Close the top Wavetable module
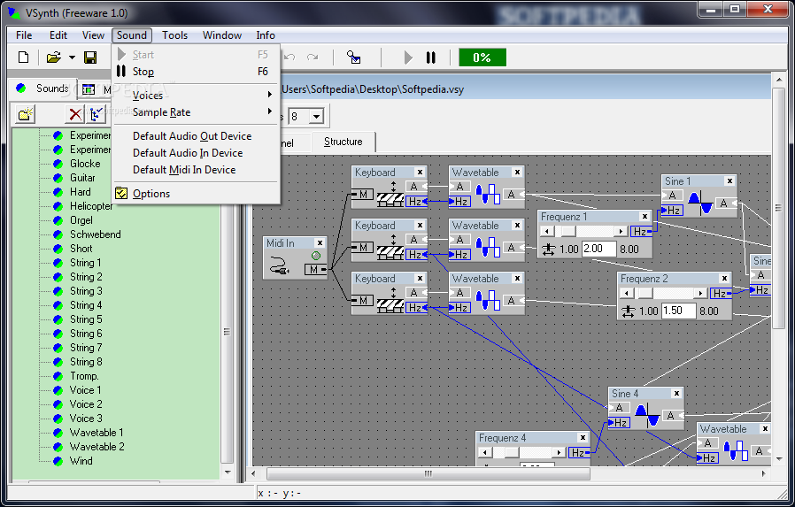Image resolution: width=795 pixels, height=507 pixels. point(517,173)
